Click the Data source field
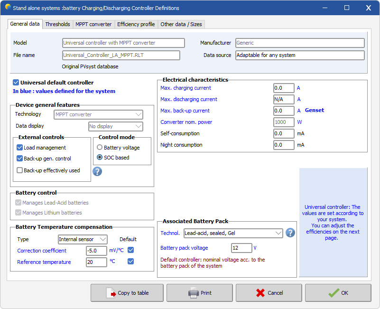380x309 pixels. point(300,56)
